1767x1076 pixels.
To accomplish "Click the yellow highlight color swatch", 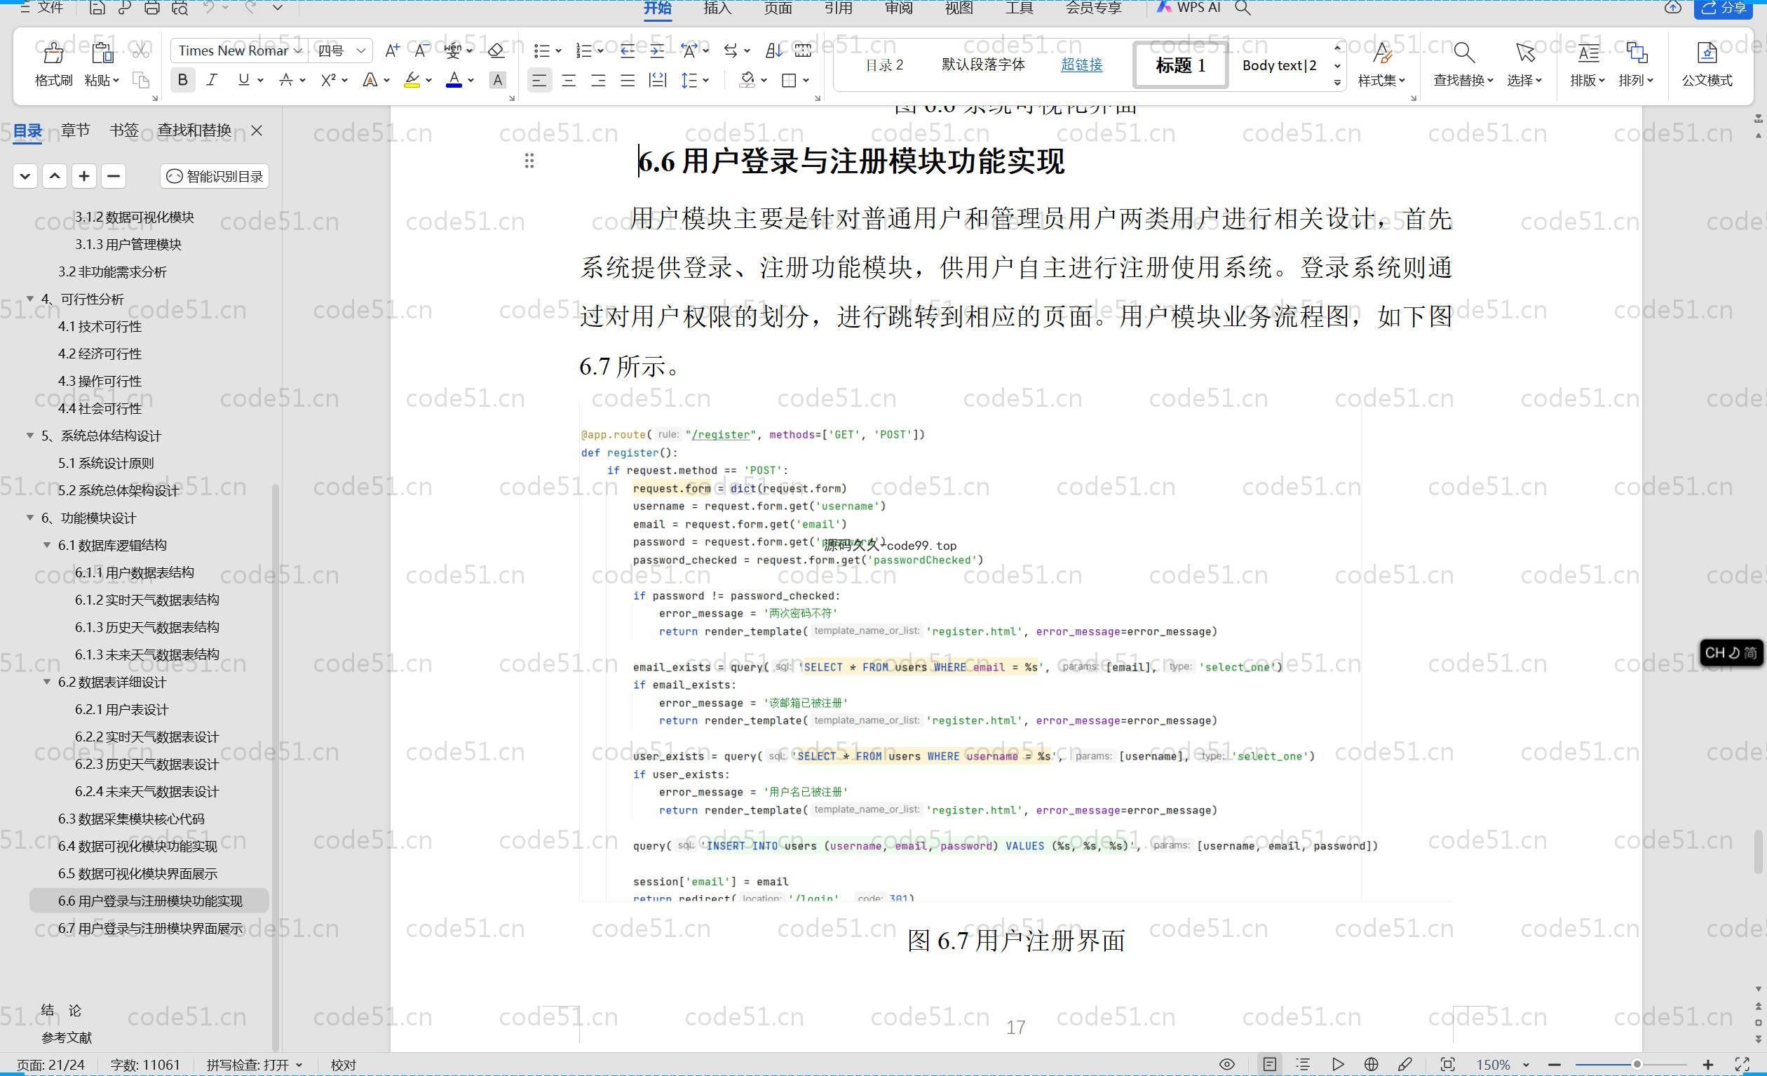I will pyautogui.click(x=412, y=80).
